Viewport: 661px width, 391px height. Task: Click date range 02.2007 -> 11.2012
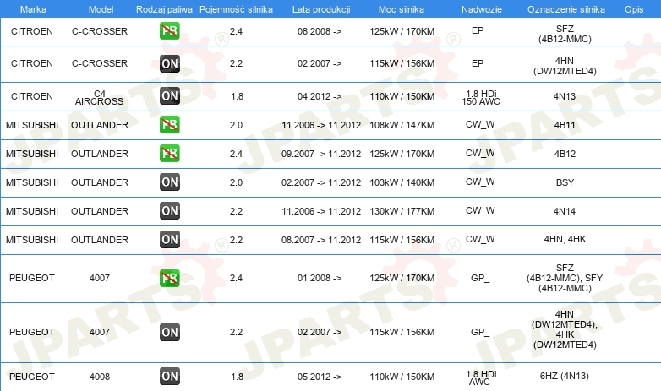click(321, 182)
